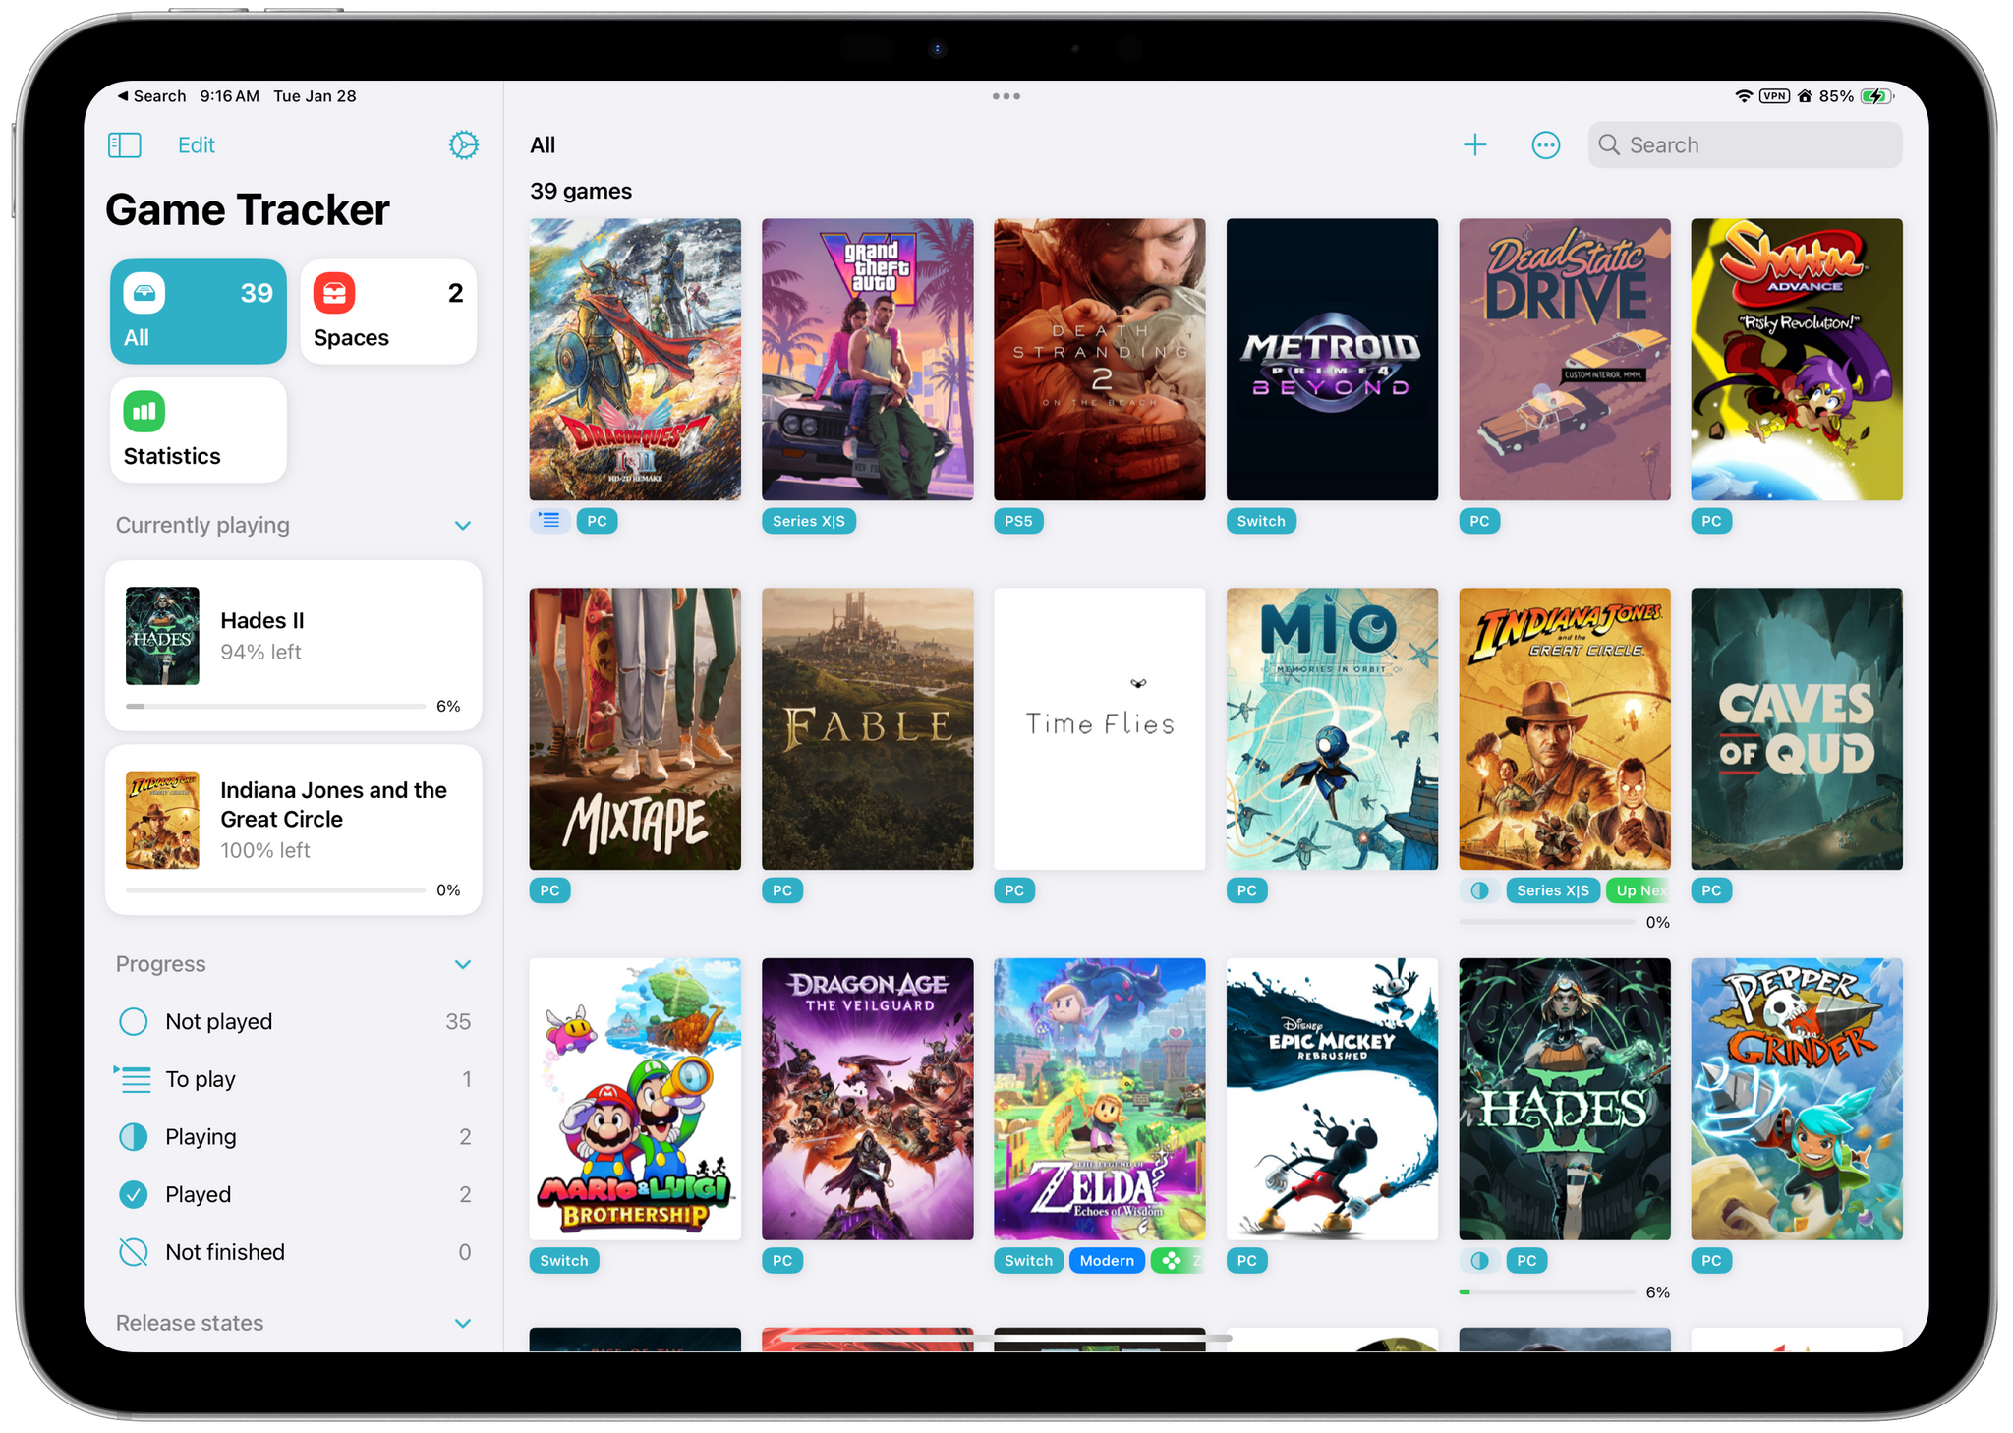The width and height of the screenshot is (2013, 1433).
Task: Click PC tag under Pepper Grinder
Action: tap(1711, 1261)
